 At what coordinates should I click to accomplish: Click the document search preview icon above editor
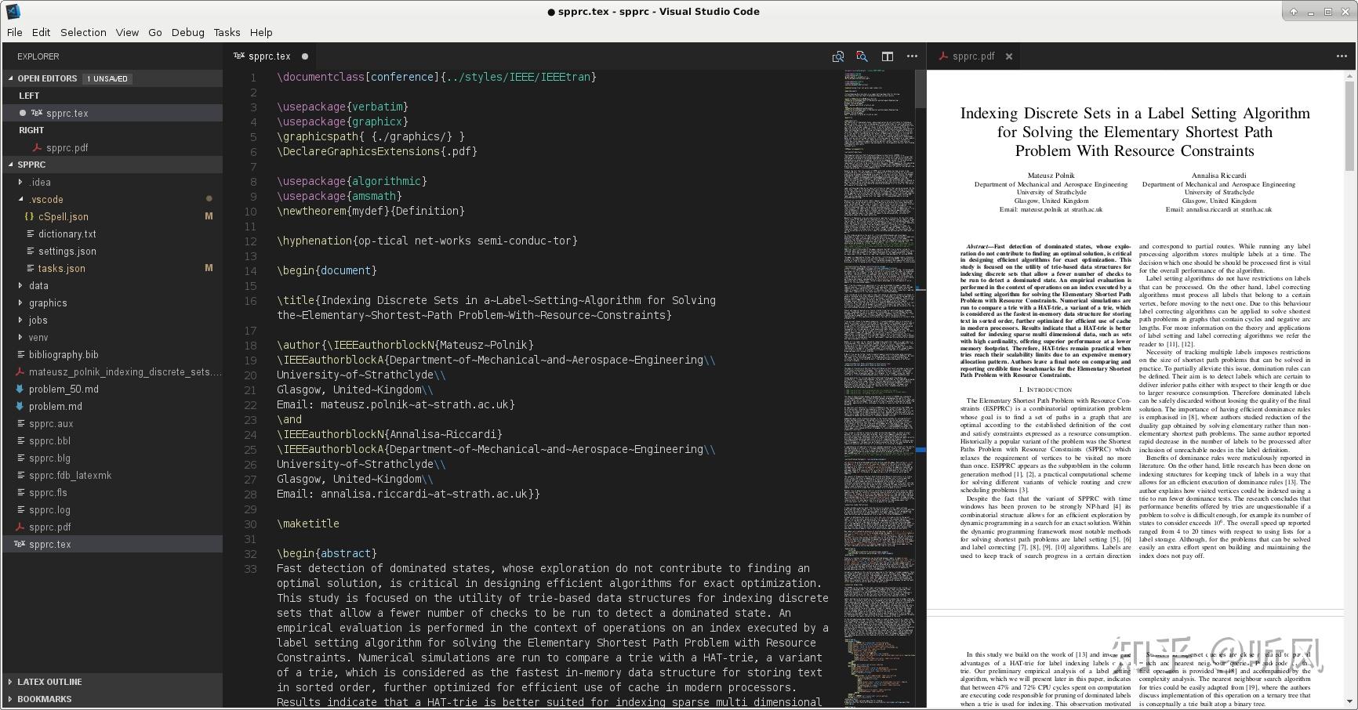coord(837,56)
